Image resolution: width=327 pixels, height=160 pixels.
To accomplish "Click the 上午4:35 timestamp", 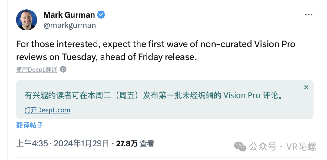I will click(32, 144).
